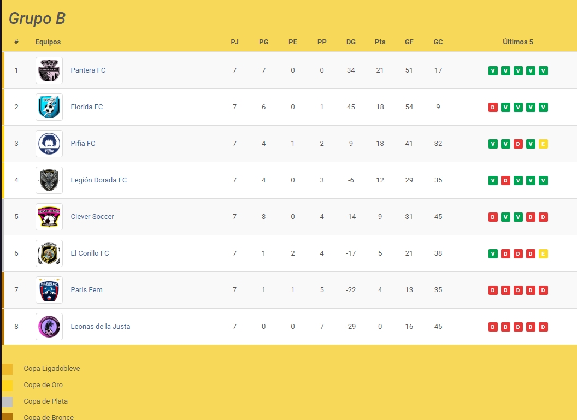Viewport: 577px width, 420px height.
Task: Select the Clever Soccer team logo
Action: (x=49, y=217)
